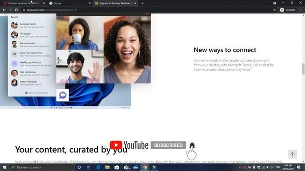Screen dimensions: 305x171
Task: Open Task View on the taskbar
Action: point(89,167)
